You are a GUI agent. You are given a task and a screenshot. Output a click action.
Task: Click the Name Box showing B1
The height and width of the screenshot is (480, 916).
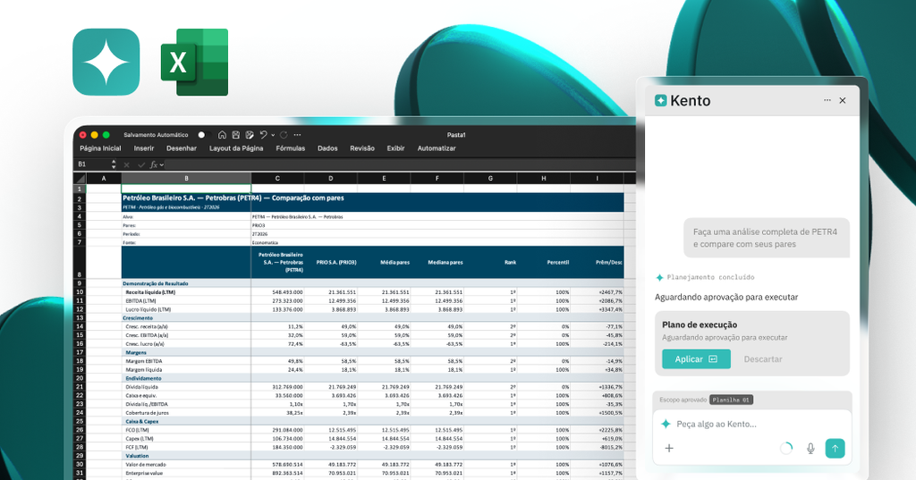click(x=93, y=164)
